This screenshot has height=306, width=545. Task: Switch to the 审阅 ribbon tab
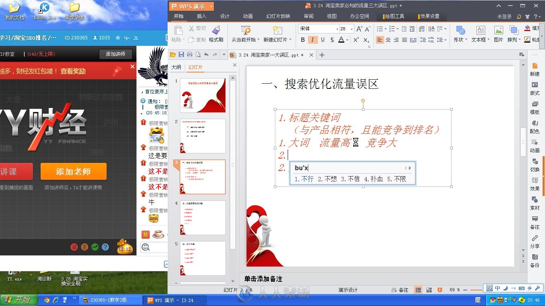click(x=308, y=16)
